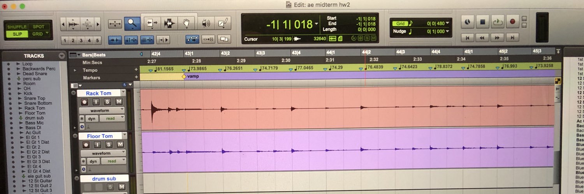Toggle mirrored MIDI editing button
Screen dimensions: 584x194
(209, 39)
